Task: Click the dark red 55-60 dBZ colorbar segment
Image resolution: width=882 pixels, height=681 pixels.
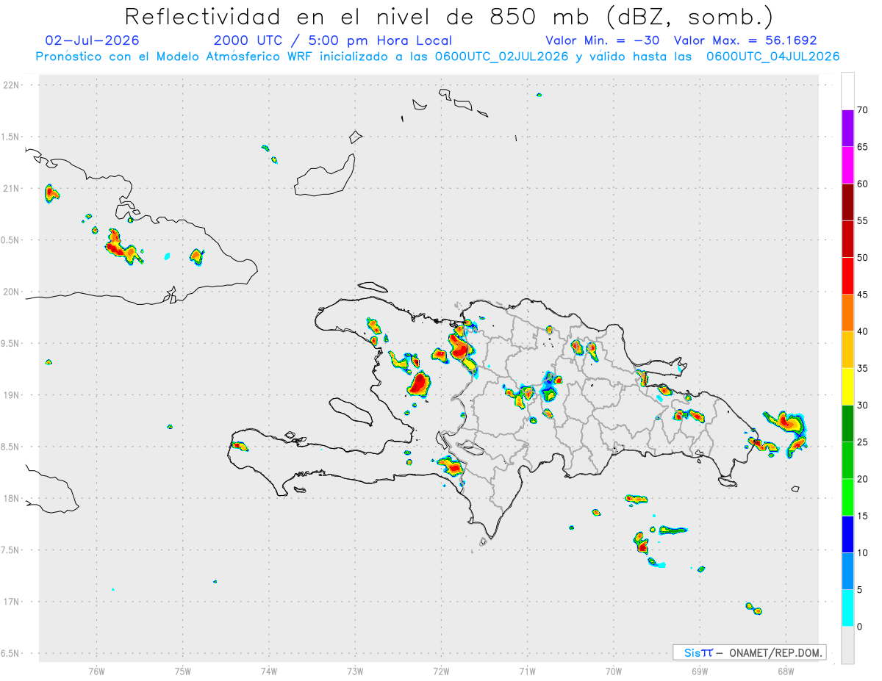Action: [847, 202]
